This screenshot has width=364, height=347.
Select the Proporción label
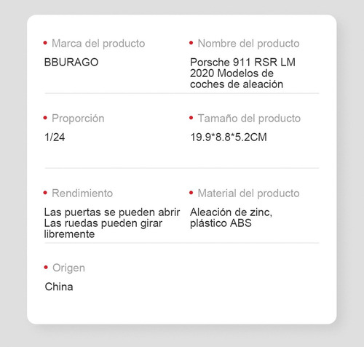[x=78, y=119]
